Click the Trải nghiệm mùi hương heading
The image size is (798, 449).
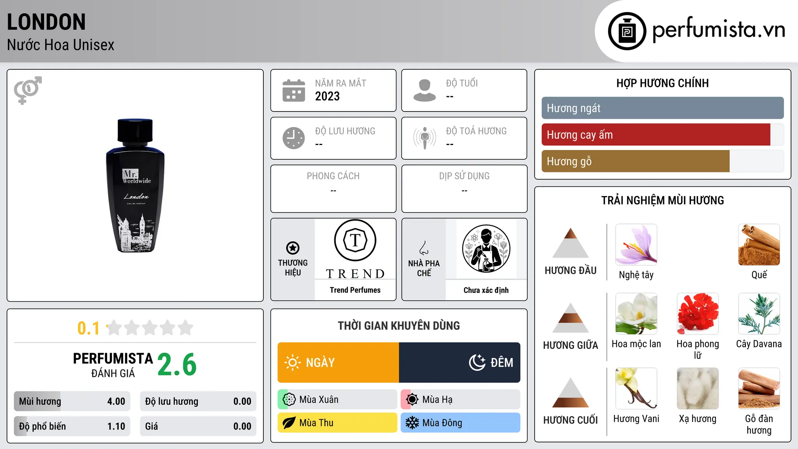click(x=662, y=200)
